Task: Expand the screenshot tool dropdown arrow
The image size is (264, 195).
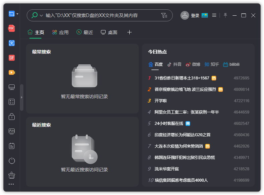Action: tap(17, 14)
